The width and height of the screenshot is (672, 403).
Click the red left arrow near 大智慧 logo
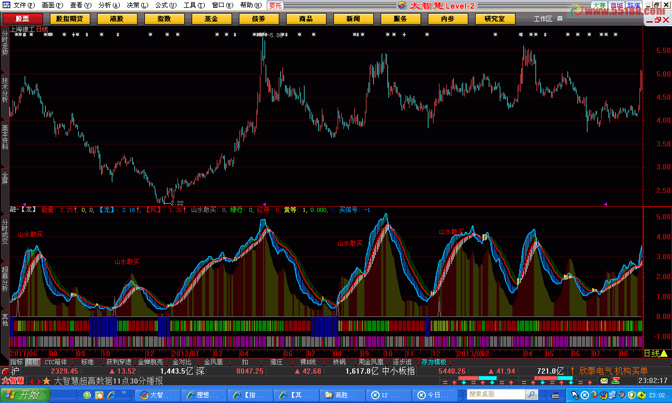click(x=31, y=381)
